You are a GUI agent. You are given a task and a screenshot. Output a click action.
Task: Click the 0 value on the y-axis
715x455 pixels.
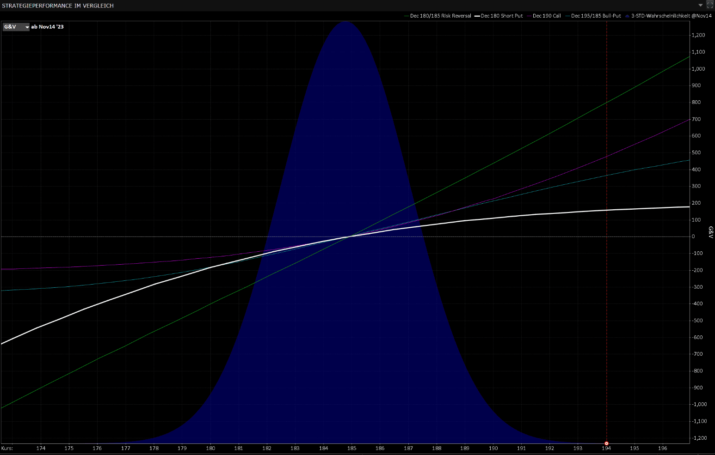pos(693,237)
